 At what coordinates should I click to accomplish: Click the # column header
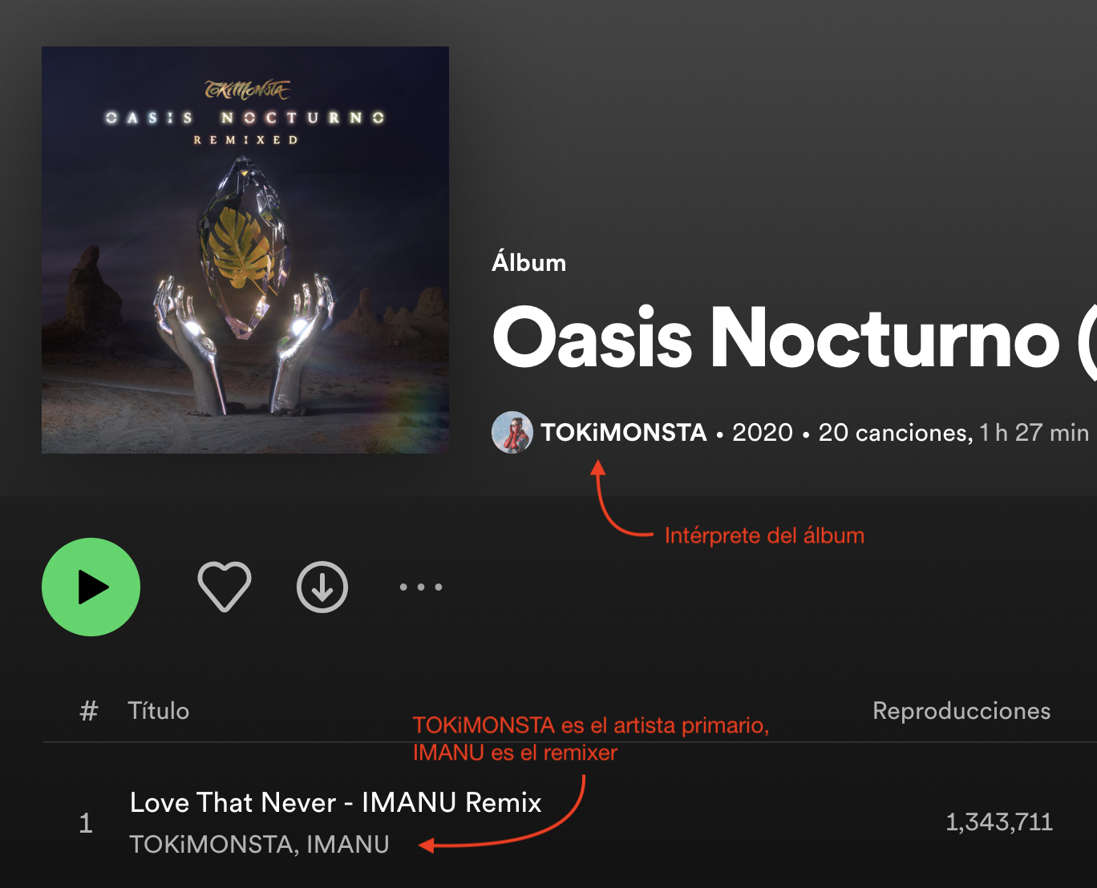[x=89, y=711]
